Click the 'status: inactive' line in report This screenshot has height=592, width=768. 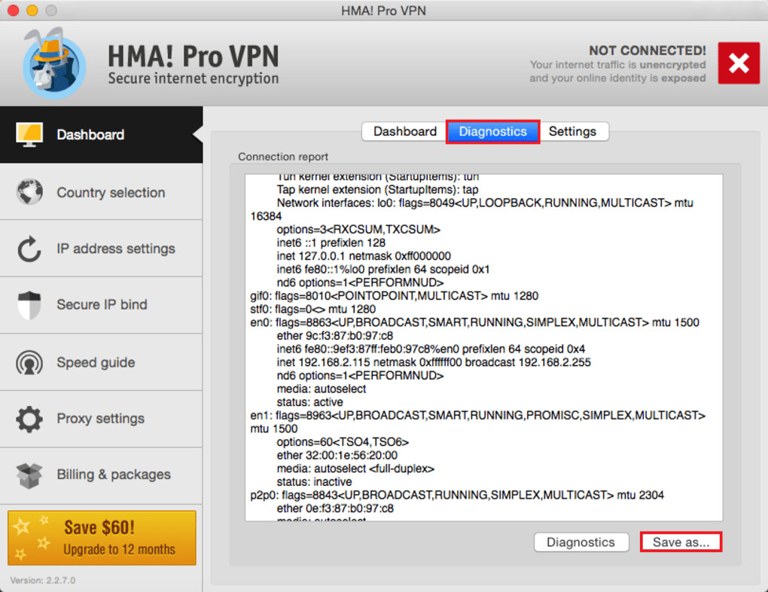pos(314,482)
